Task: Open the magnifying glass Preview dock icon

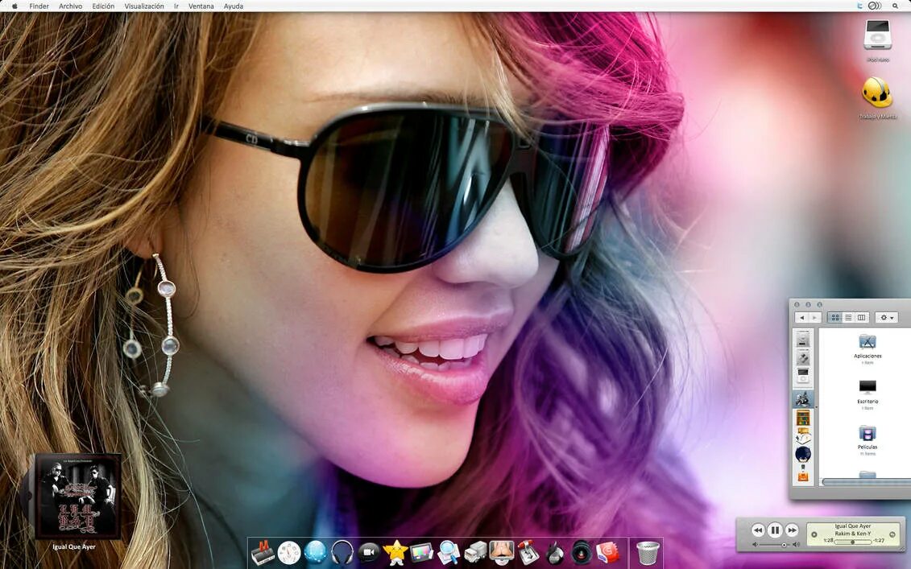Action: tap(449, 552)
